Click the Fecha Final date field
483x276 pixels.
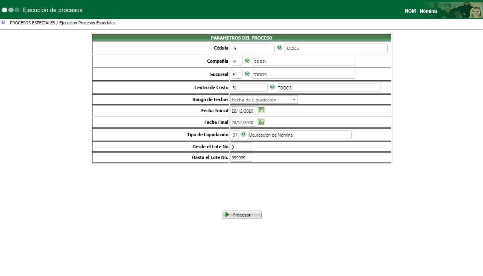[244, 122]
